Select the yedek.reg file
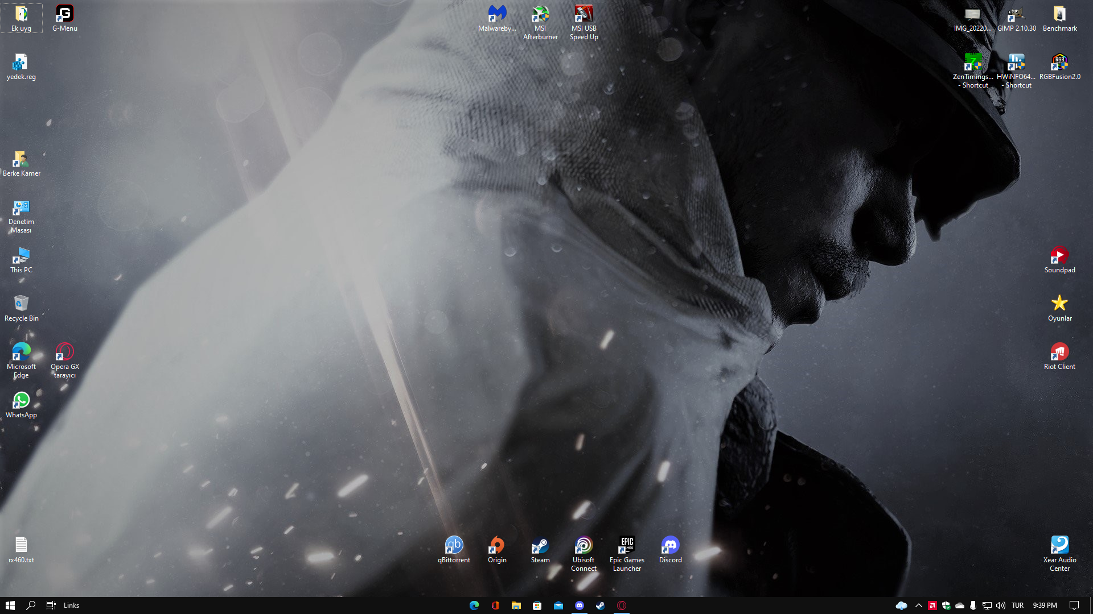 coord(21,67)
